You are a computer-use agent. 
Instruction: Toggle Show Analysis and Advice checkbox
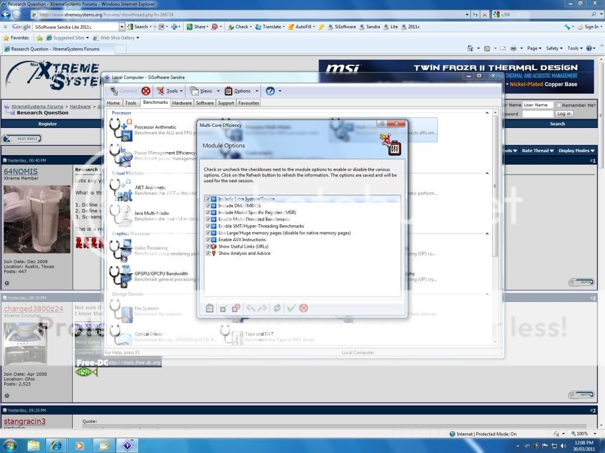click(208, 253)
